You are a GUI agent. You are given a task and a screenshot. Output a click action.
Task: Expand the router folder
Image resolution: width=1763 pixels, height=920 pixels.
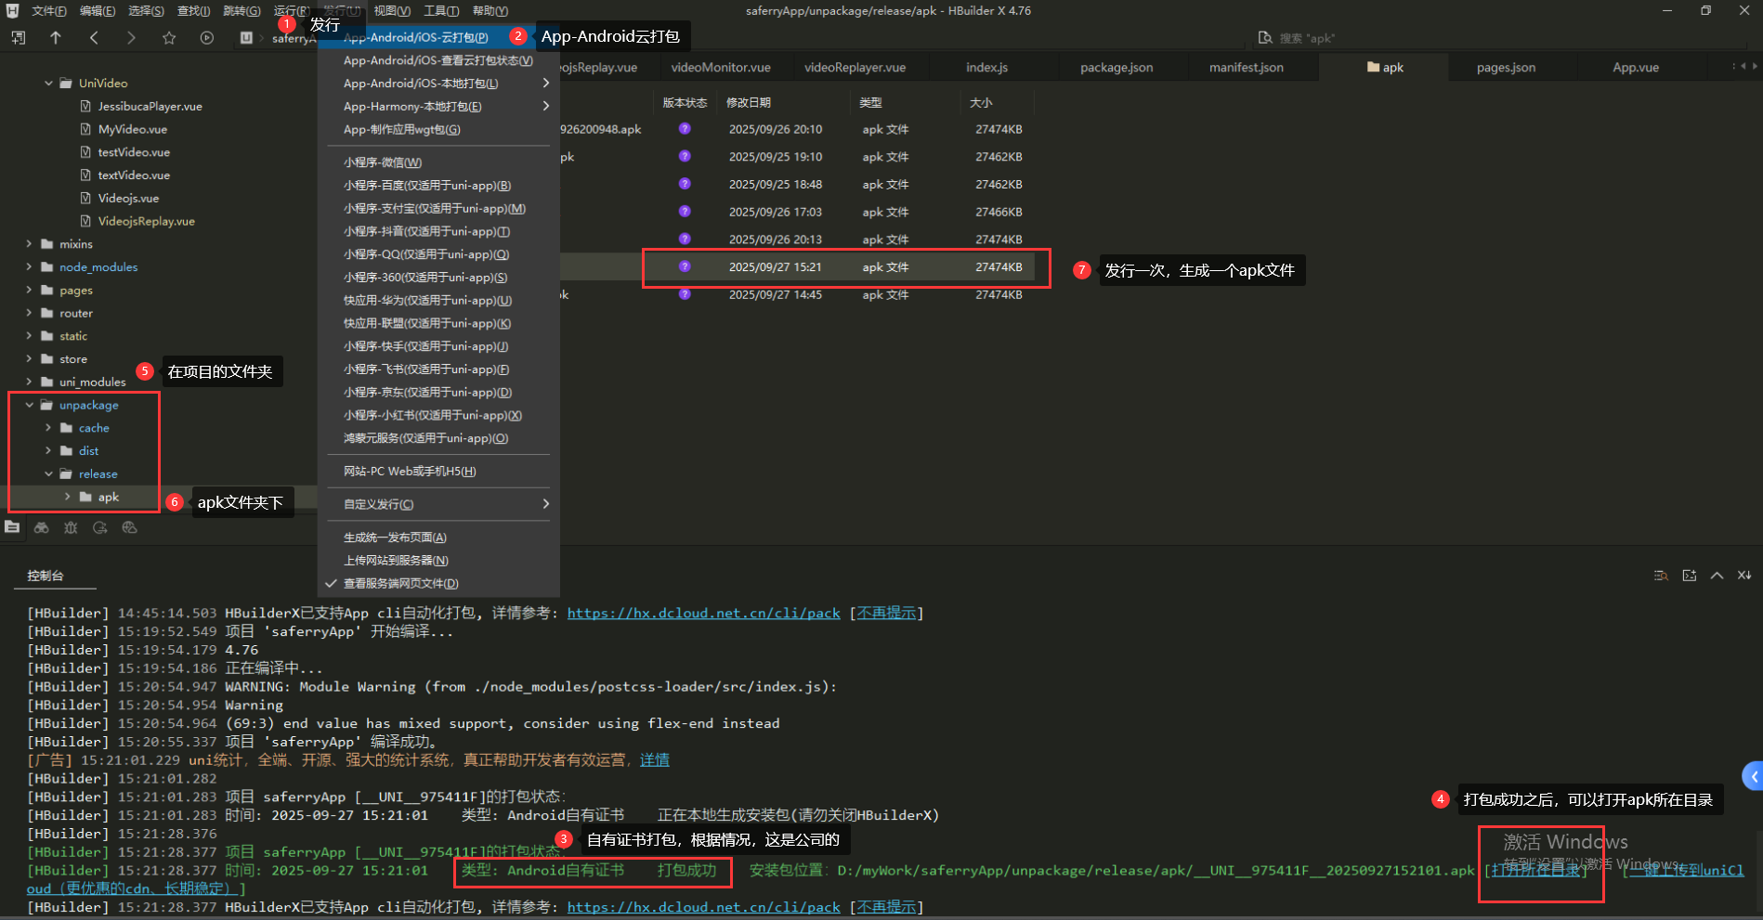pos(29,314)
